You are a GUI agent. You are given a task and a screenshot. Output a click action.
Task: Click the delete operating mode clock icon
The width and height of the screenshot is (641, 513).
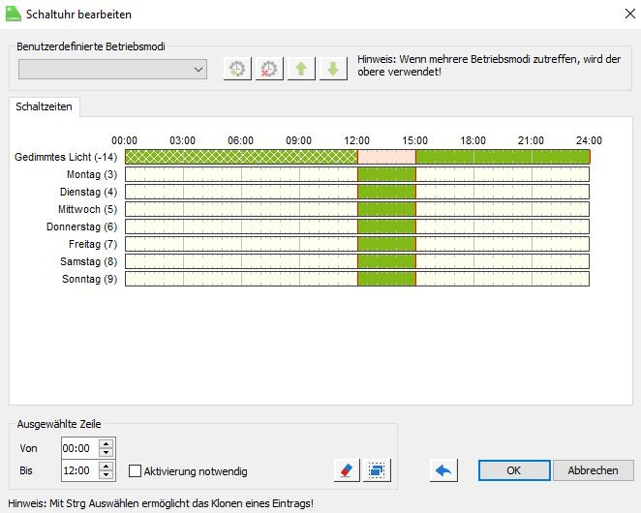tap(269, 69)
